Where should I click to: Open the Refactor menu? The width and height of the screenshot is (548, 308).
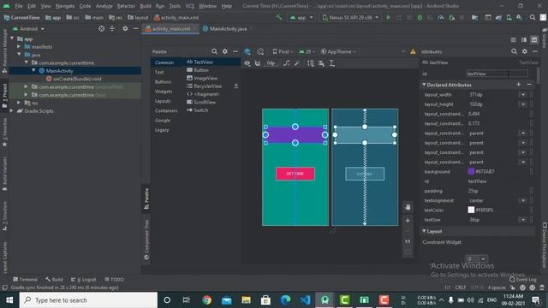point(126,6)
